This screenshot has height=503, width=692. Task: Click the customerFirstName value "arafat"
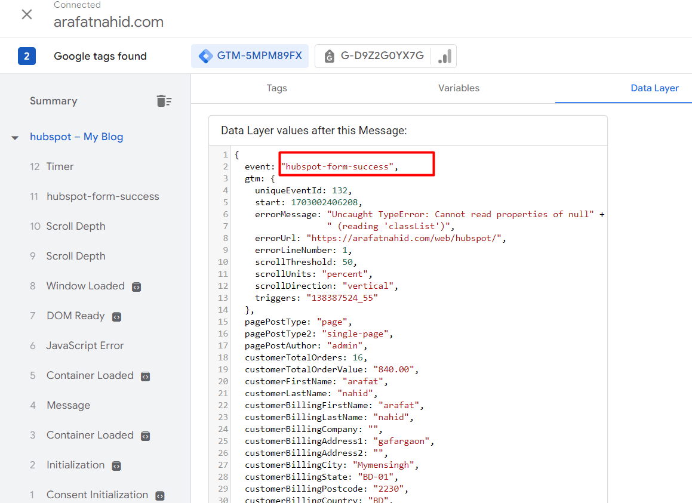363,381
